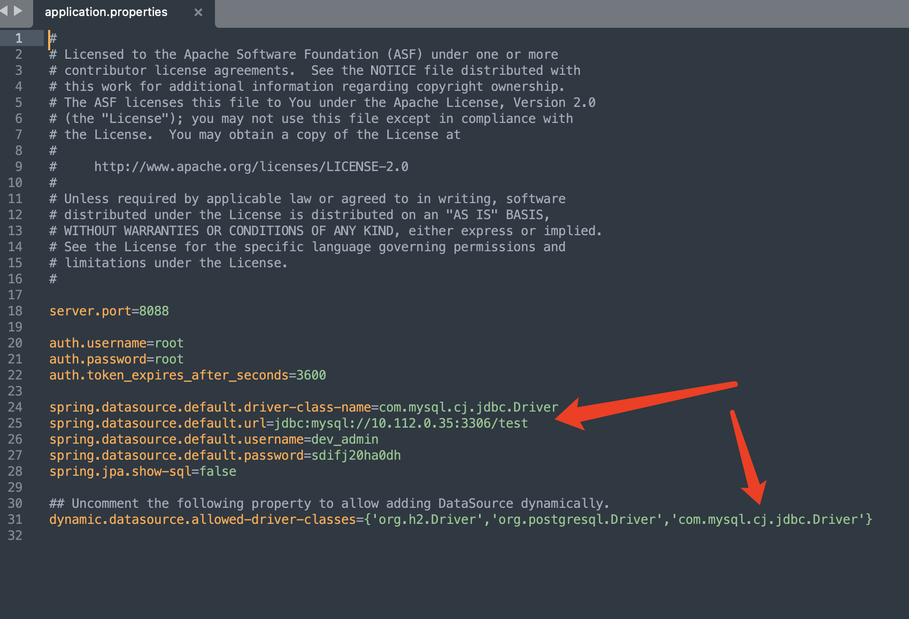Viewport: 909px width, 619px height.
Task: Click line number 31 in the gutter
Action: [x=15, y=519]
